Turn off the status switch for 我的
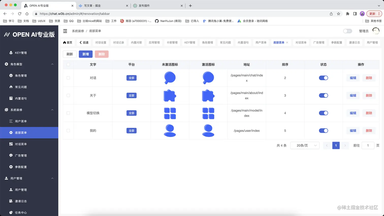The height and width of the screenshot is (216, 384). [323, 130]
